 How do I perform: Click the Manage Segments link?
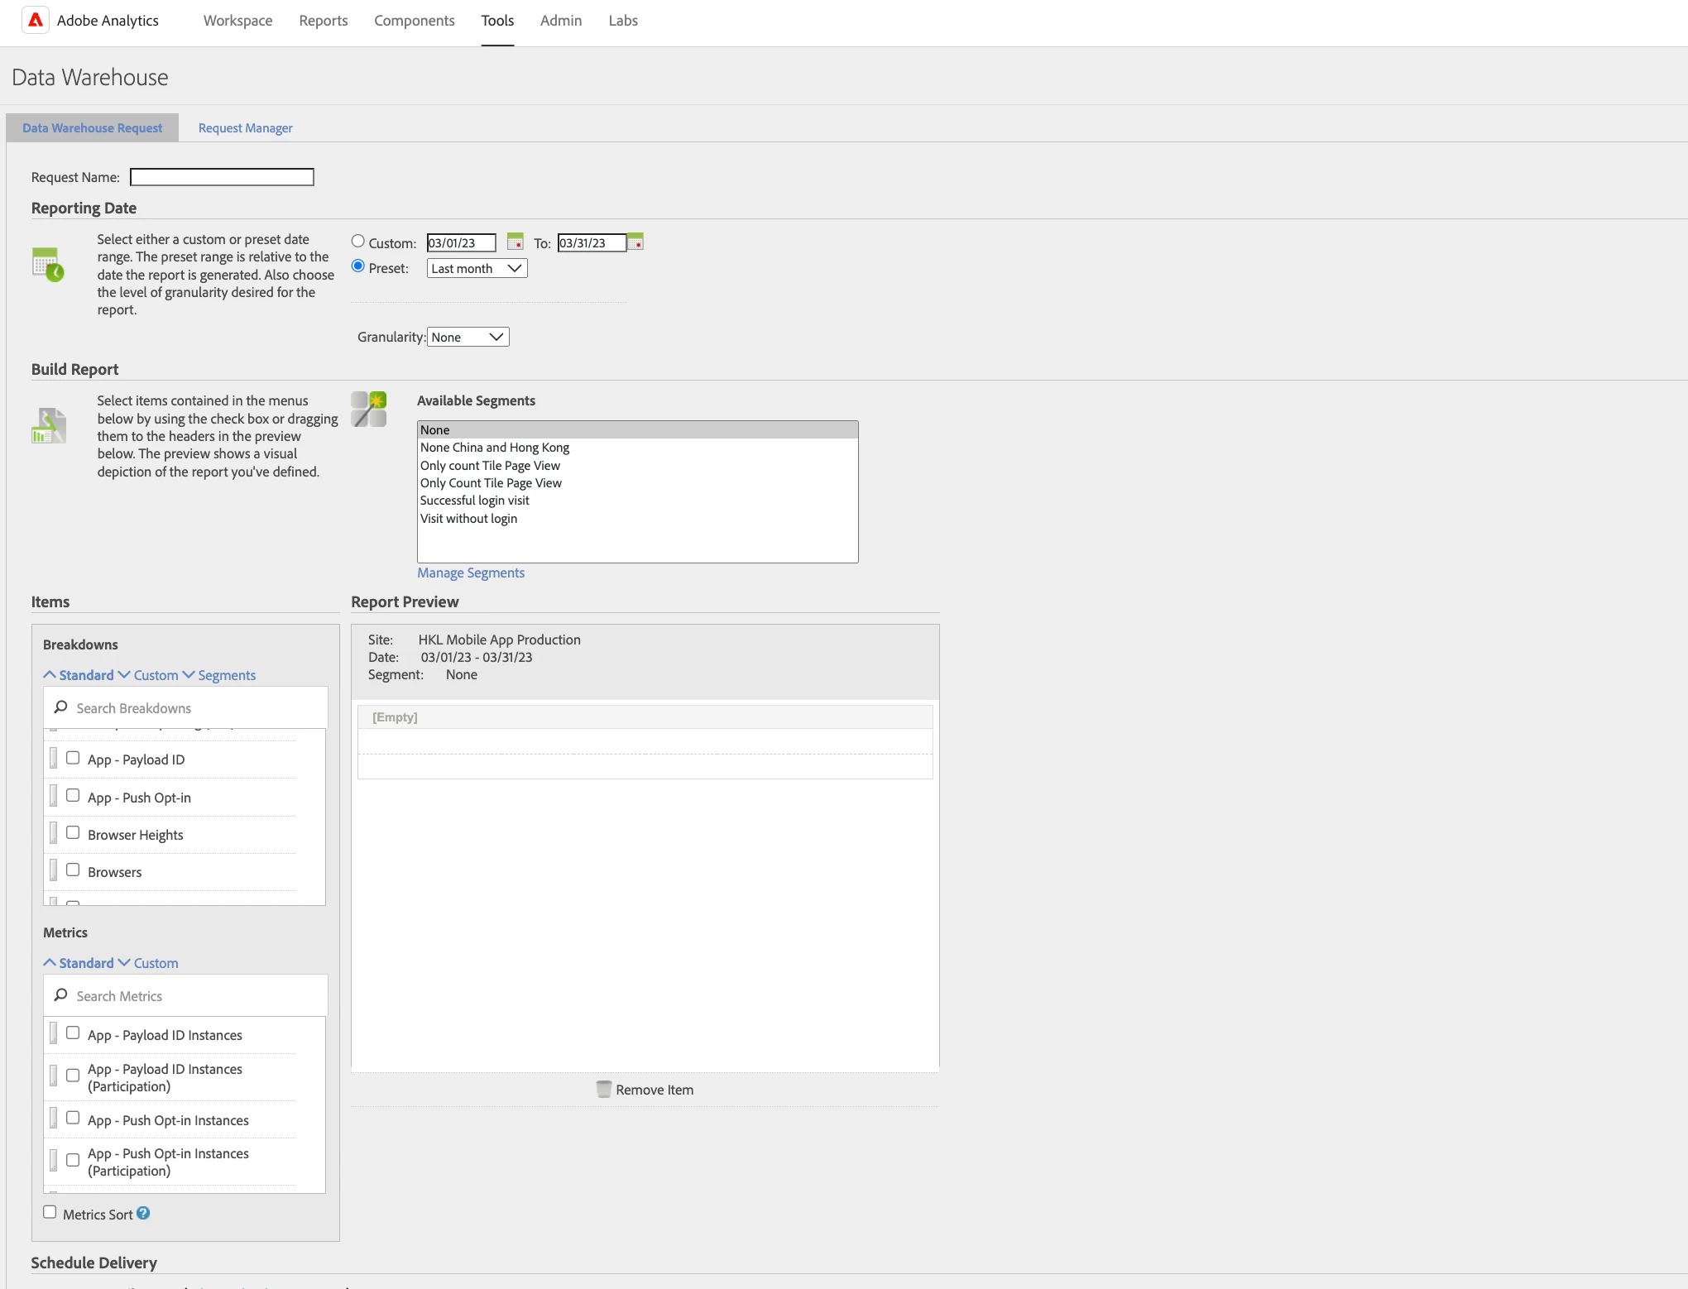pyautogui.click(x=470, y=573)
